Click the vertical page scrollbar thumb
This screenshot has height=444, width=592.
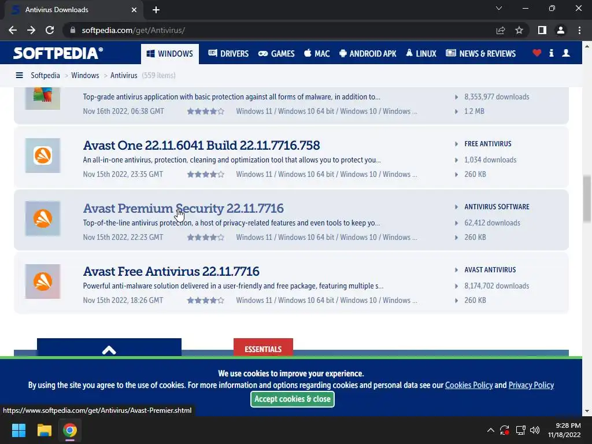pyautogui.click(x=587, y=199)
